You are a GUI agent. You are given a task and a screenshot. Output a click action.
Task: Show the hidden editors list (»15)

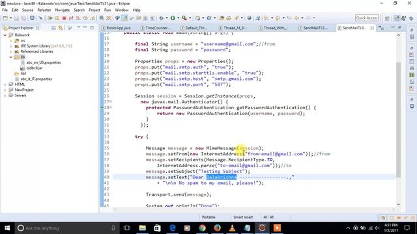coord(381,28)
